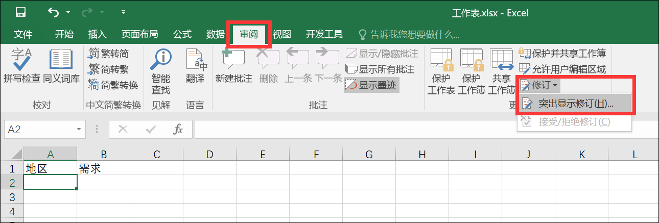This screenshot has width=659, height=223.
Task: Click the Save icon in quick access toolbar
Action: [x=21, y=12]
